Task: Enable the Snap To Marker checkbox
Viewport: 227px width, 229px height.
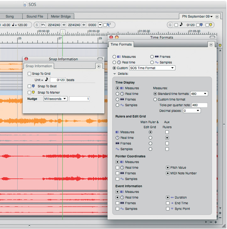Action: (x=29, y=92)
